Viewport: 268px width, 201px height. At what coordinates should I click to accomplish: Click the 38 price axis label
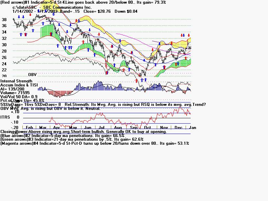(4, 19)
